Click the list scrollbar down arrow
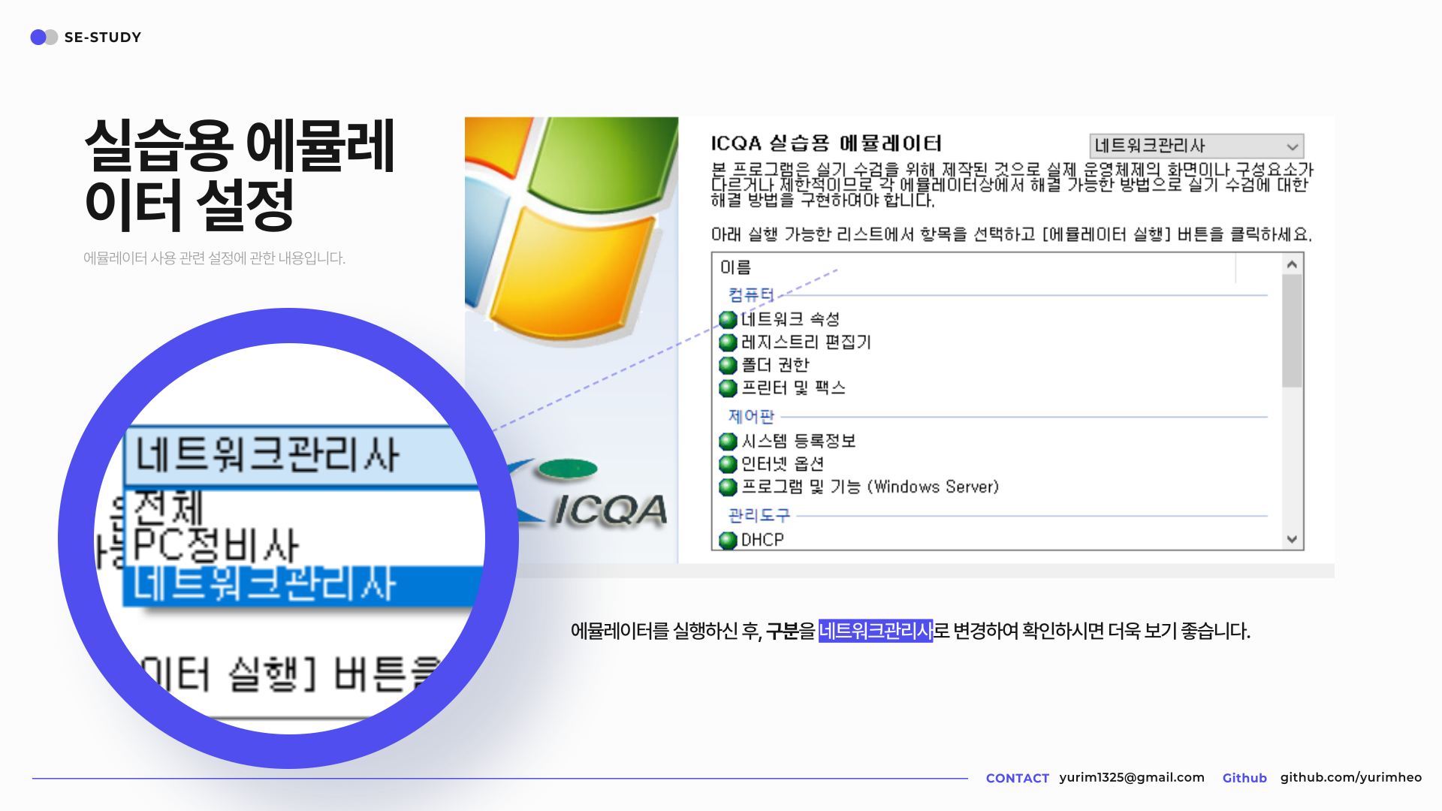The height and width of the screenshot is (811, 1442). pyautogui.click(x=1292, y=539)
